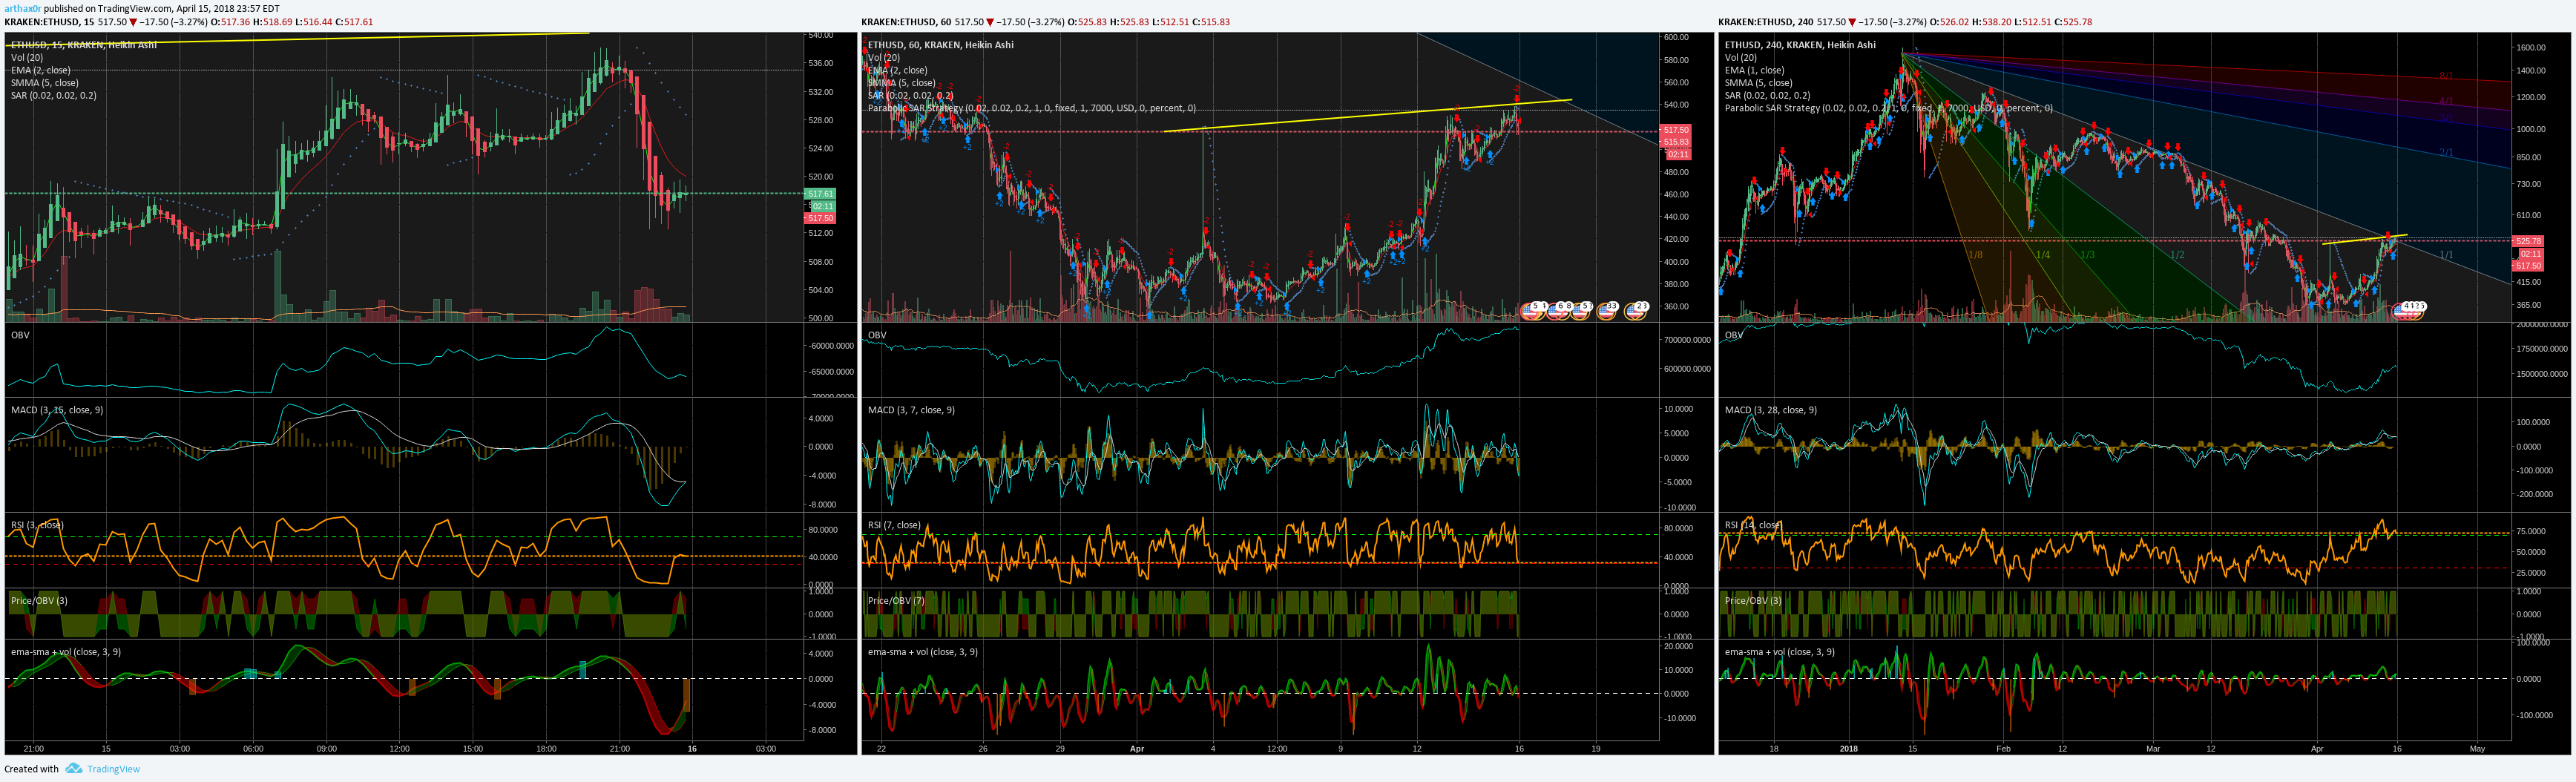The height and width of the screenshot is (782, 2576).
Task: Open the arthax0r author profile link
Action: (23, 8)
